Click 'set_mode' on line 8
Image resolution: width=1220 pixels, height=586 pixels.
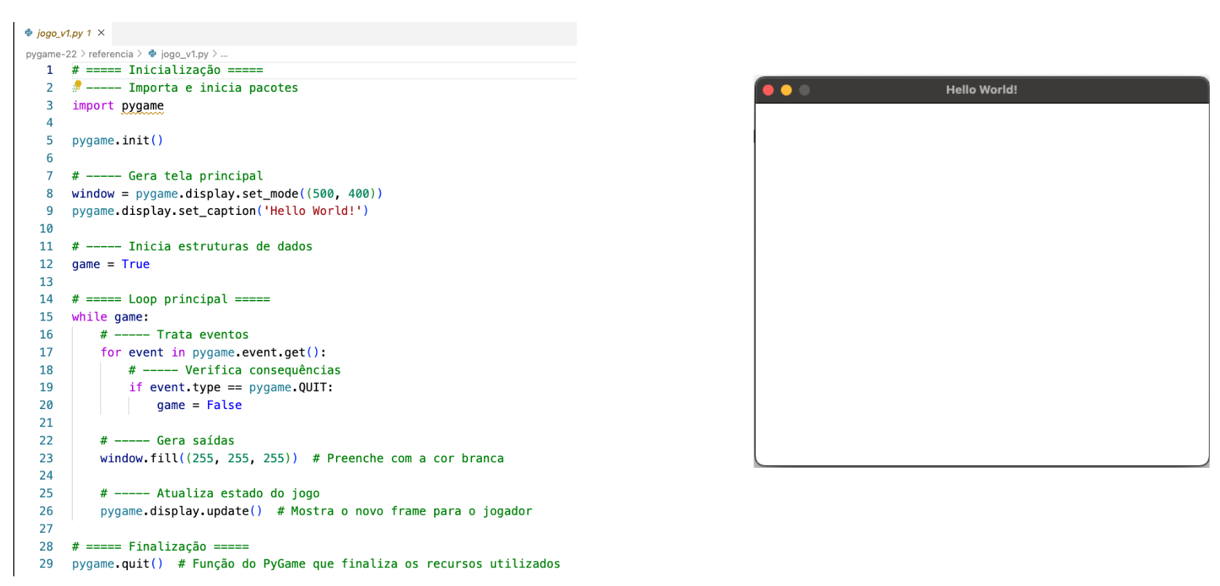tap(270, 194)
